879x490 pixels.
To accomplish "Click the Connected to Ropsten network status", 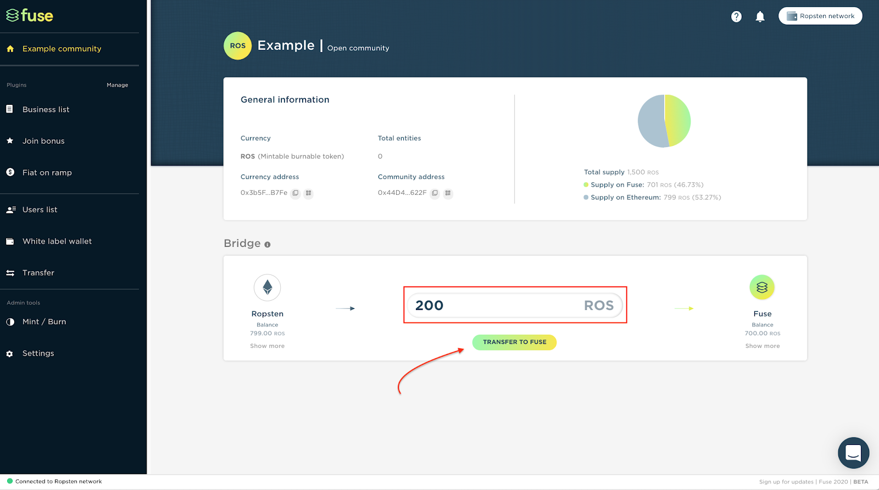I will (54, 481).
